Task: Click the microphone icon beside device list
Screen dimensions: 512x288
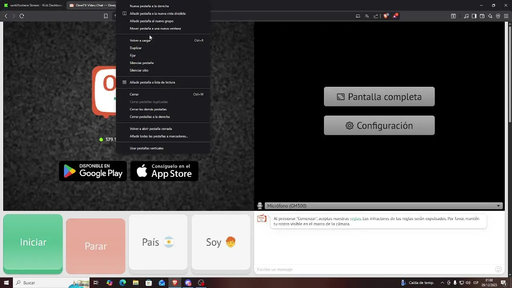Action: click(x=260, y=206)
